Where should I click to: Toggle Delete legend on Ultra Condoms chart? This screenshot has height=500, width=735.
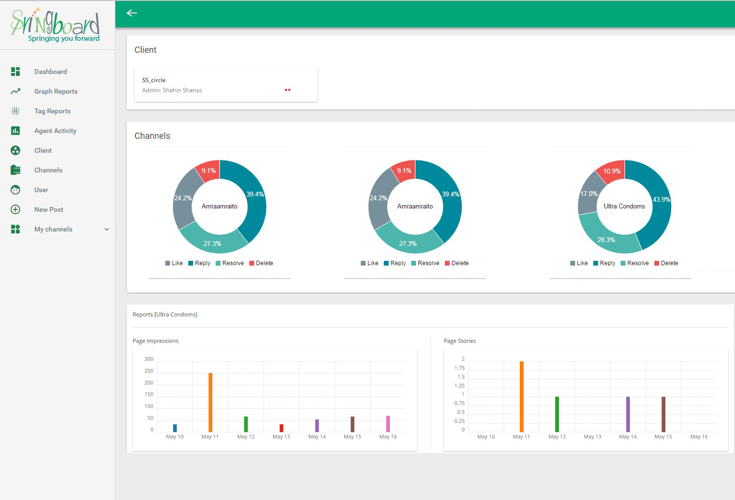click(666, 263)
